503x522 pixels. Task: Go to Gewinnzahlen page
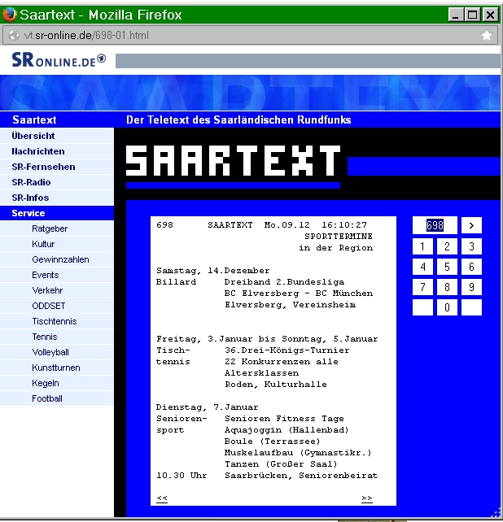point(60,259)
